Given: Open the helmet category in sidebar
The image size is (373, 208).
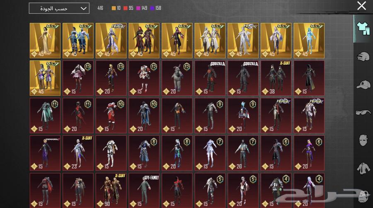Looking at the screenshot, I should (363, 56).
